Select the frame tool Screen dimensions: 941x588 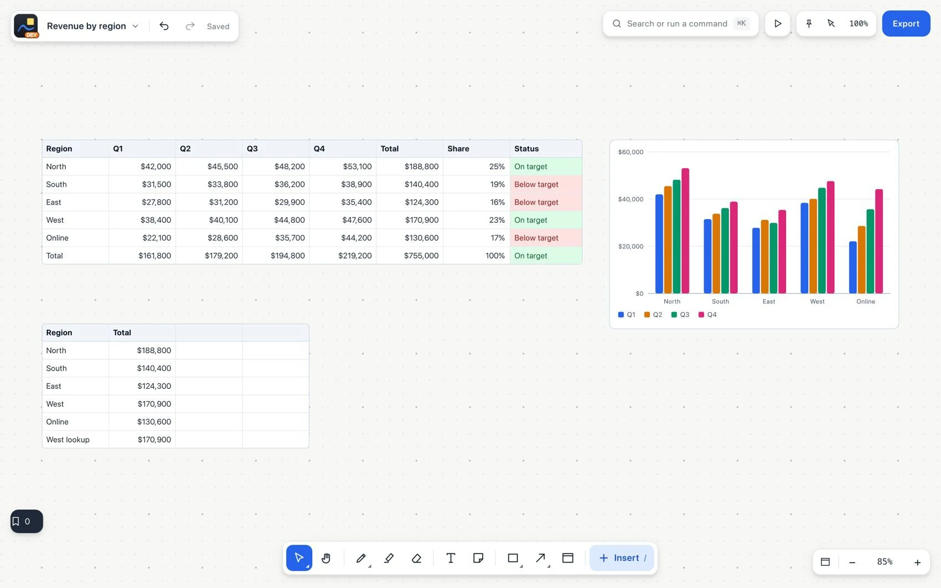pyautogui.click(x=568, y=558)
